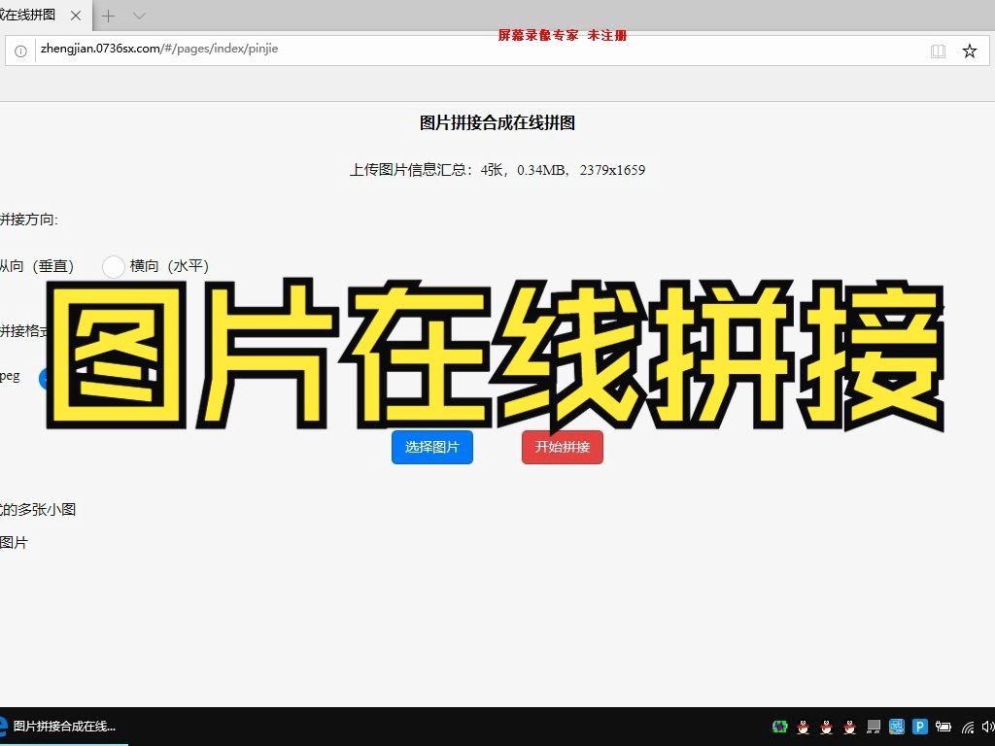Open the tab list chevron beside new tab
Image resolution: width=995 pixels, height=746 pixels.
[137, 16]
